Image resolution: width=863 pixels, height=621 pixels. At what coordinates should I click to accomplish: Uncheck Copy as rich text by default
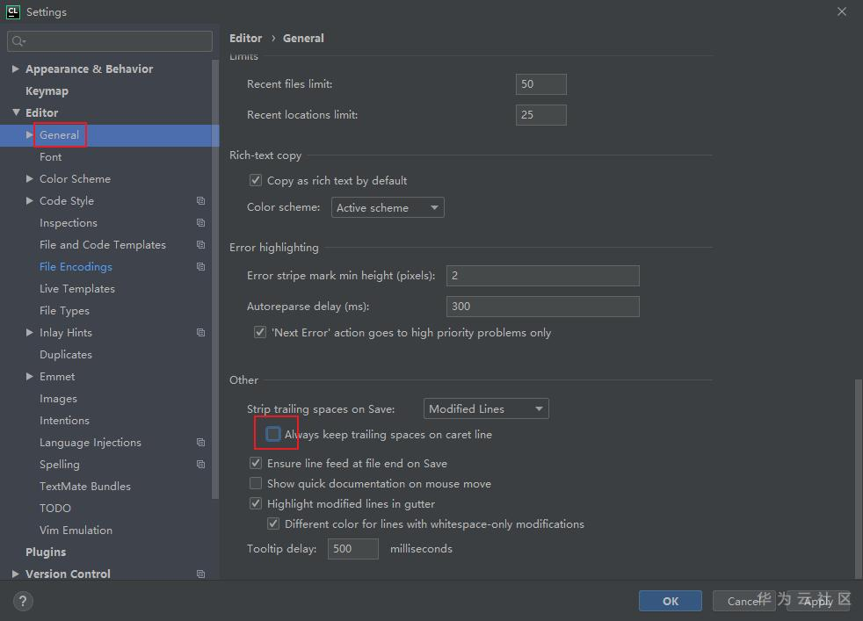point(256,181)
